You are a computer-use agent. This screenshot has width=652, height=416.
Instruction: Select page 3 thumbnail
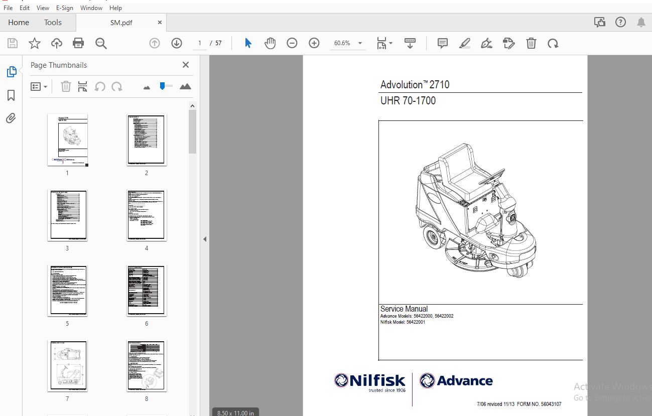[x=67, y=215]
